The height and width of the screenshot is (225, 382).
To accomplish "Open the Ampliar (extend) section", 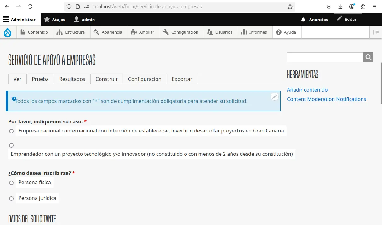I will (143, 32).
